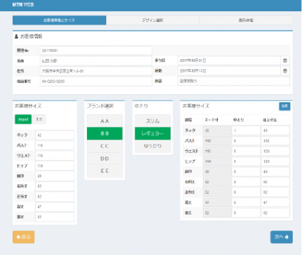This screenshot has height=255, width=302.
Task: Click バスト ゆとり field in right table
Action: [246, 141]
